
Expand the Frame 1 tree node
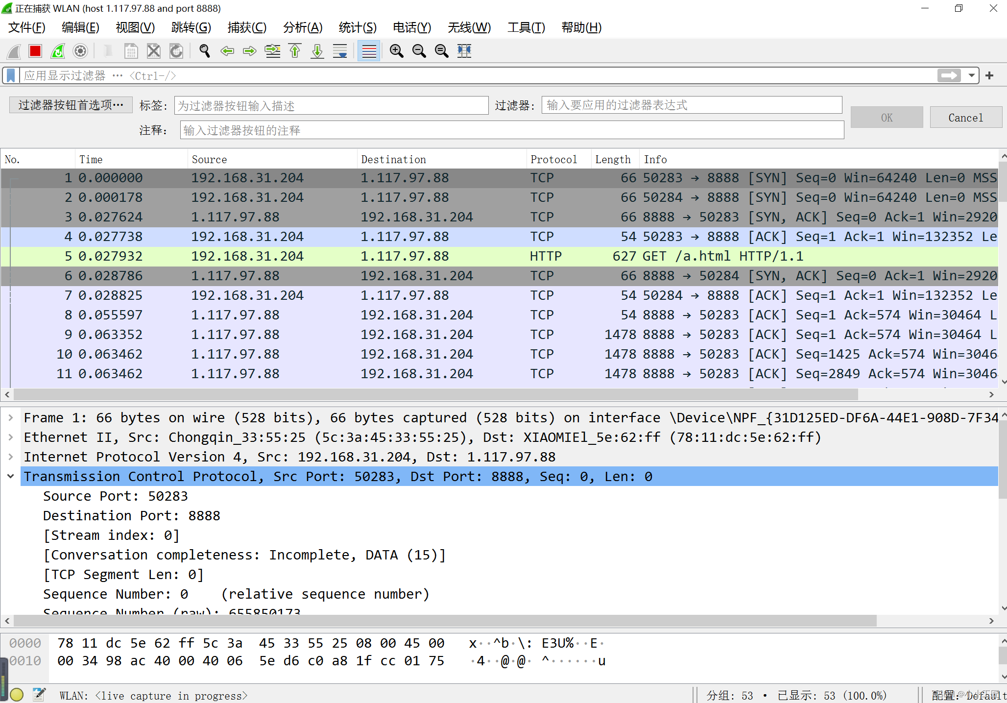pos(11,418)
